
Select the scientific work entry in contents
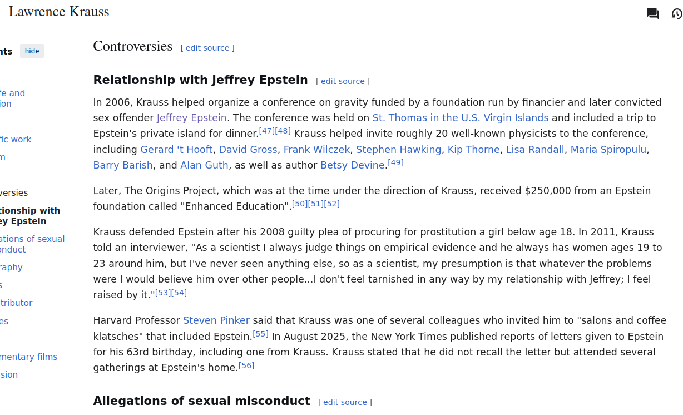[16, 139]
